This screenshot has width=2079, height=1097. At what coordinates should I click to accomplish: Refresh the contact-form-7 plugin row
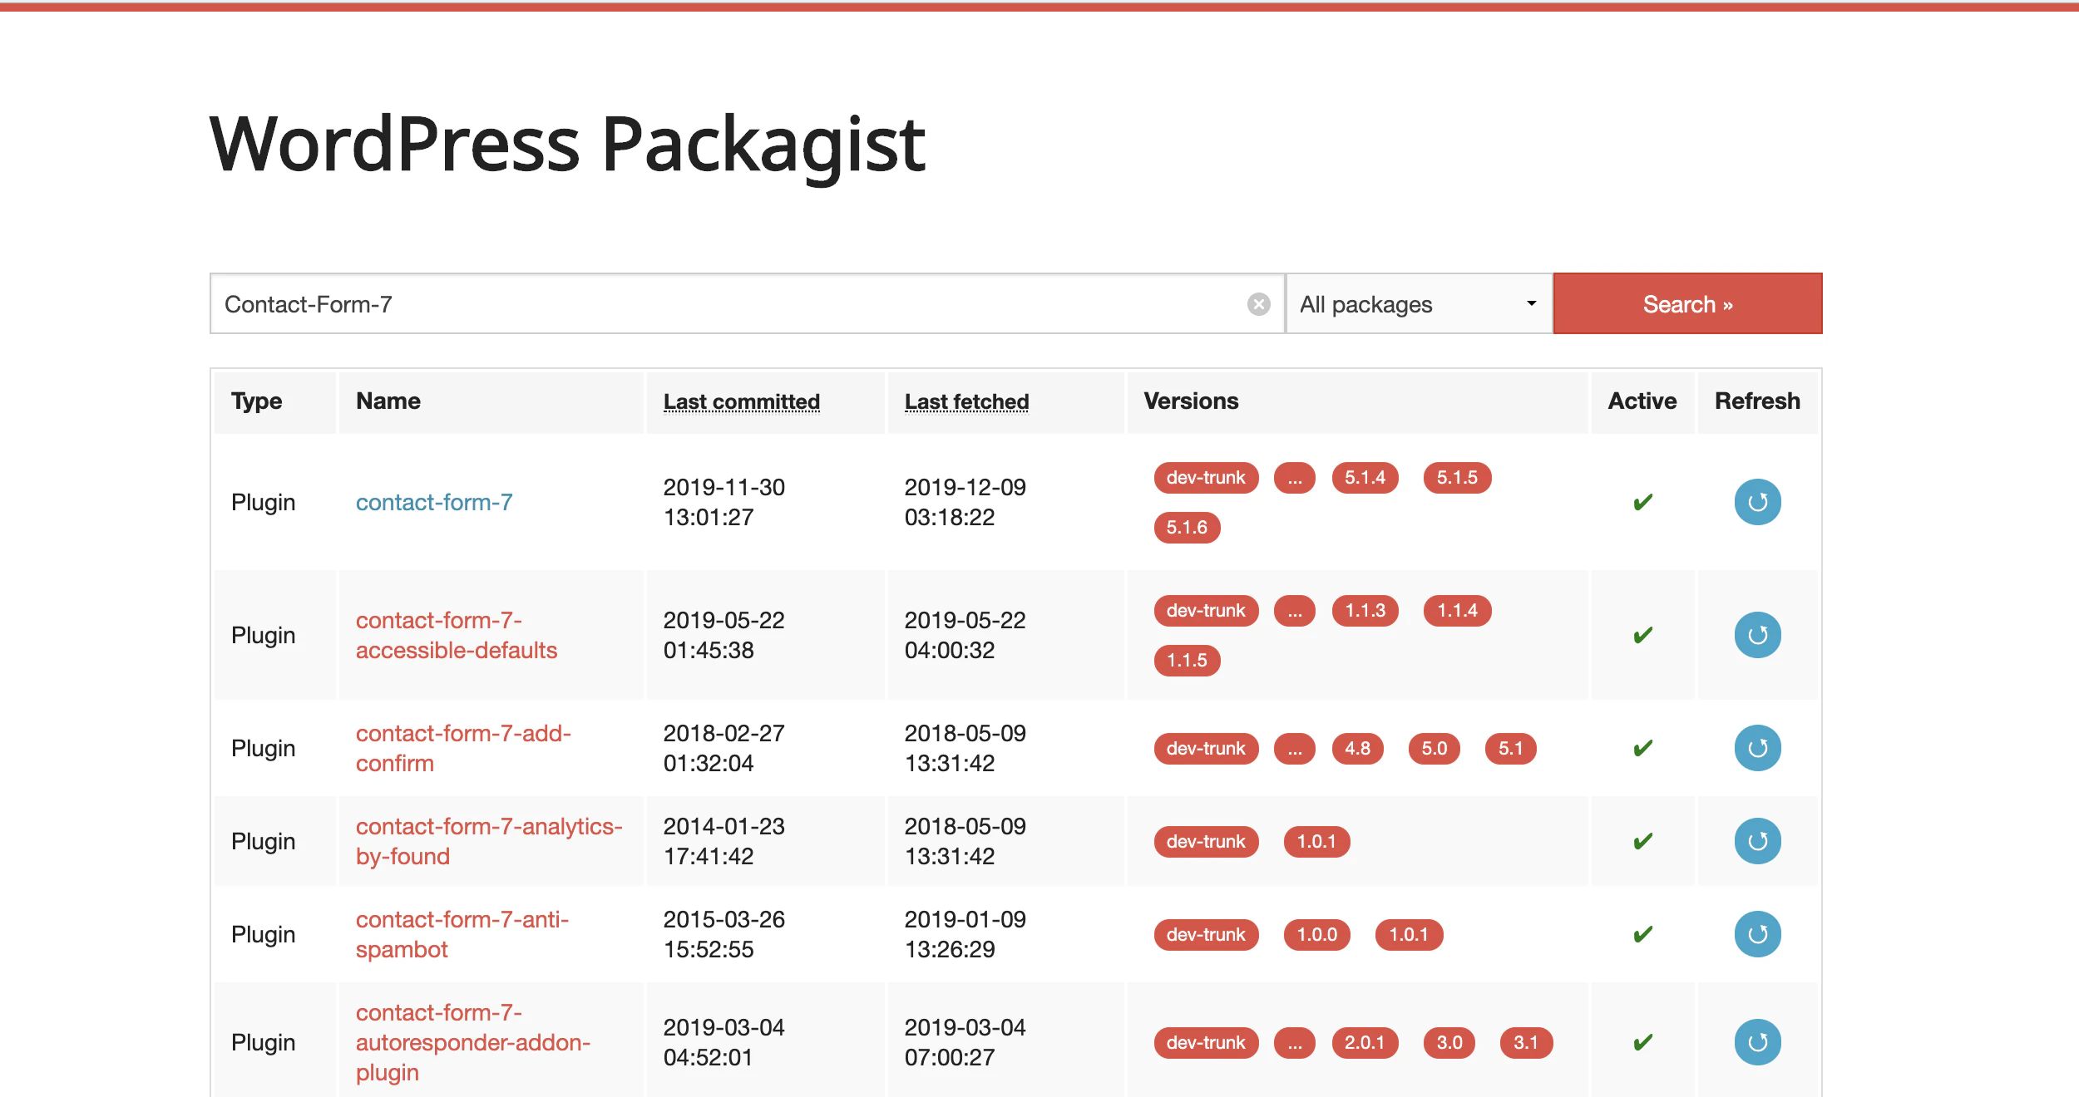click(1757, 502)
